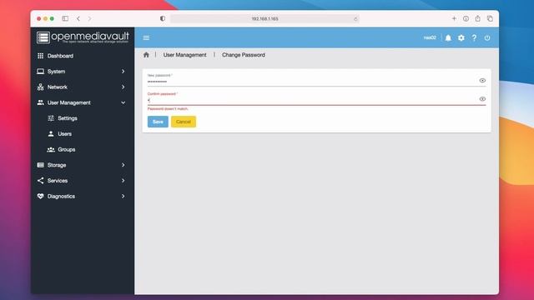Click the System laptop icon
The width and height of the screenshot is (534, 300).
pos(41,72)
